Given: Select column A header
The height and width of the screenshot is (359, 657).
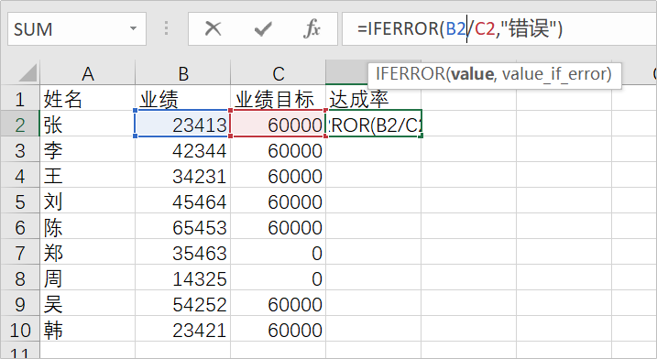Looking at the screenshot, I should pos(88,74).
